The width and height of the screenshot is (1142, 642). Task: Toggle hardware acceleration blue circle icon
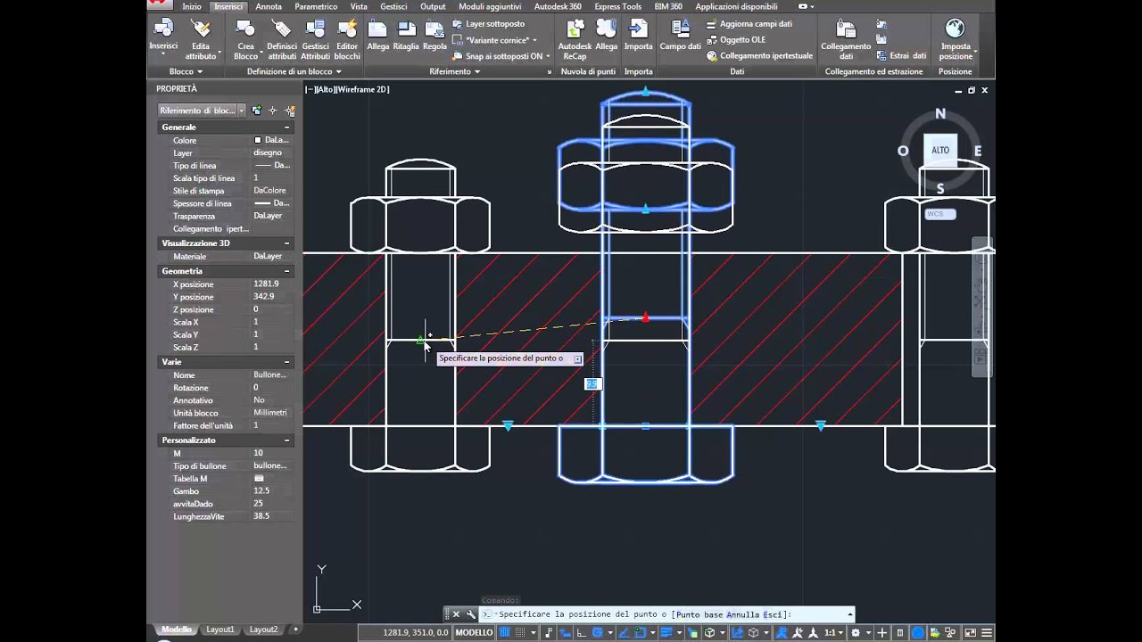[918, 633]
